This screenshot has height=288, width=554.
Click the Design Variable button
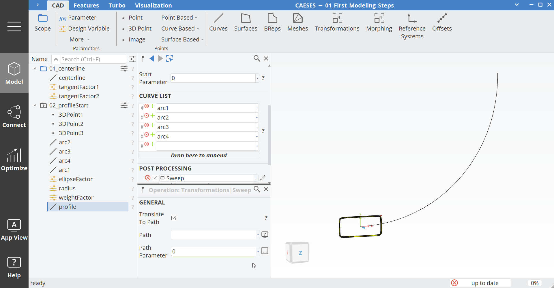click(x=84, y=29)
